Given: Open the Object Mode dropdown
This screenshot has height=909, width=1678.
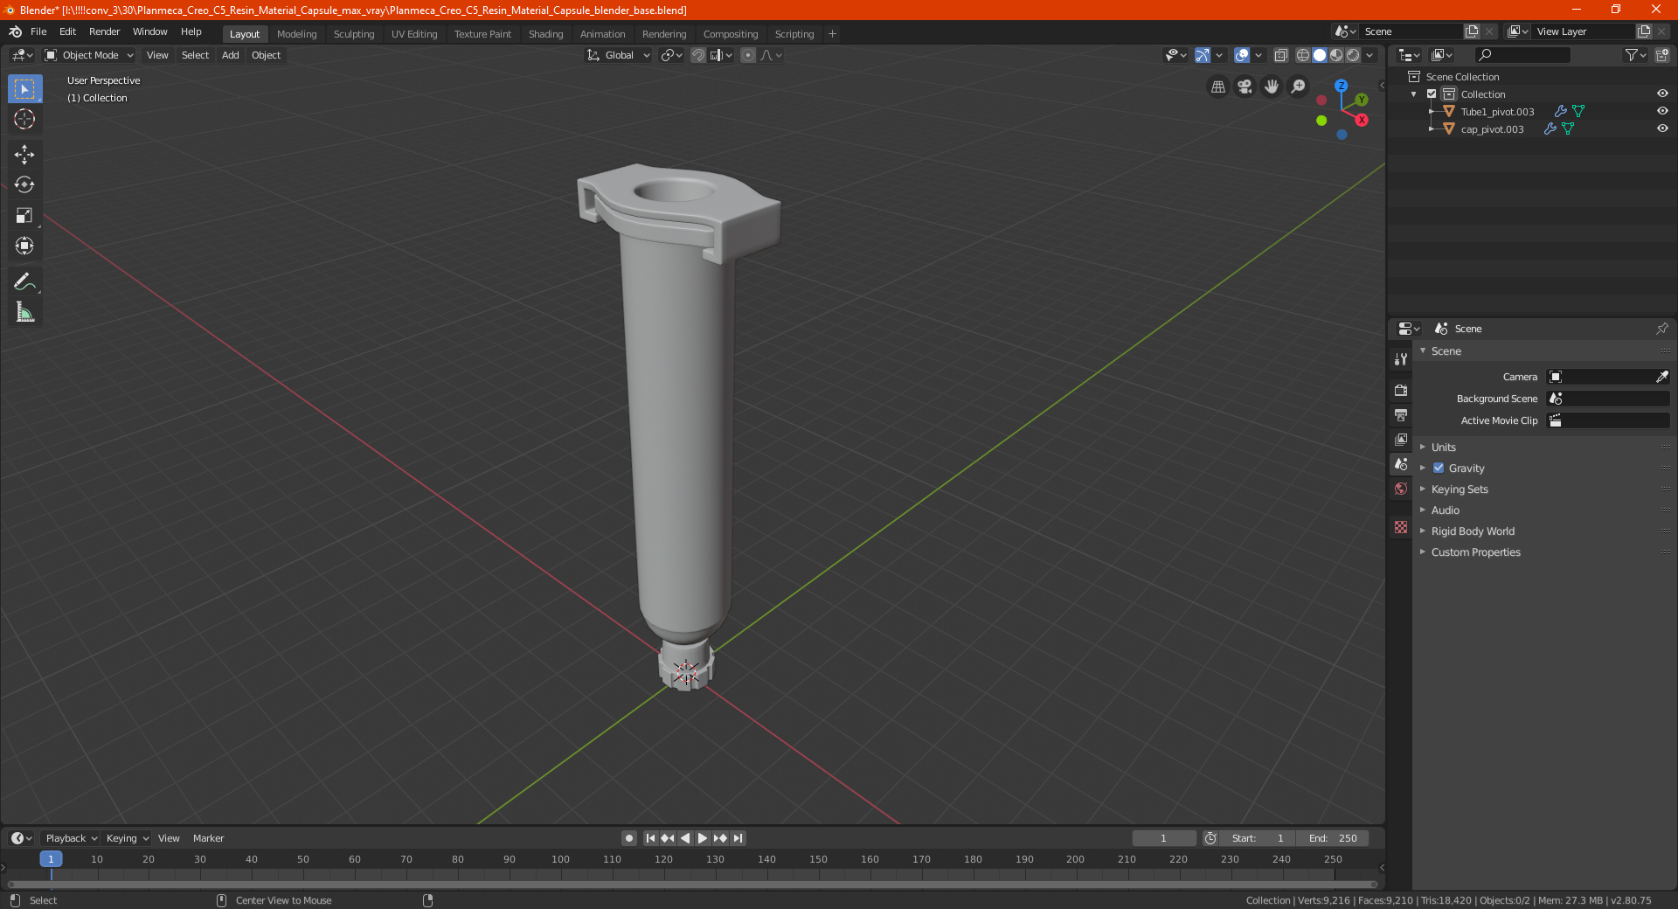Looking at the screenshot, I should [89, 55].
